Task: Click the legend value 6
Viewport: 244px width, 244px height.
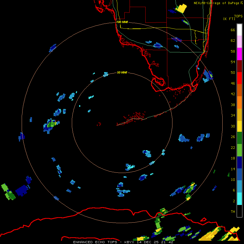Action: (234, 190)
